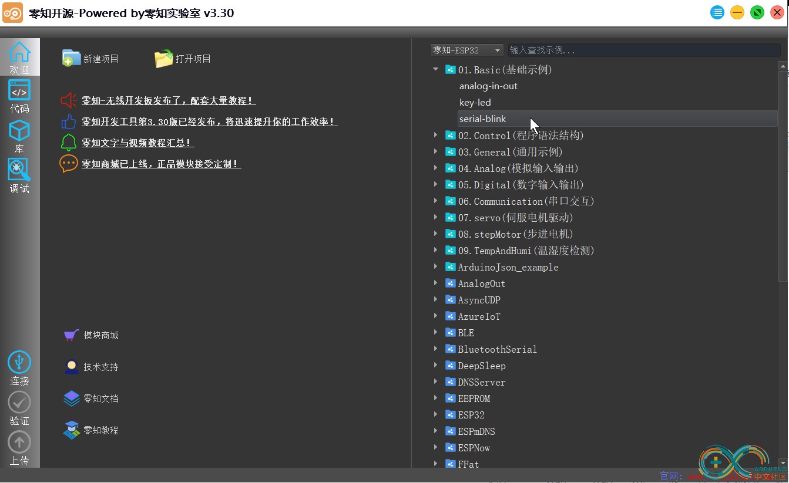Click the 模块商城 text
Image resolution: width=789 pixels, height=483 pixels.
coord(101,335)
